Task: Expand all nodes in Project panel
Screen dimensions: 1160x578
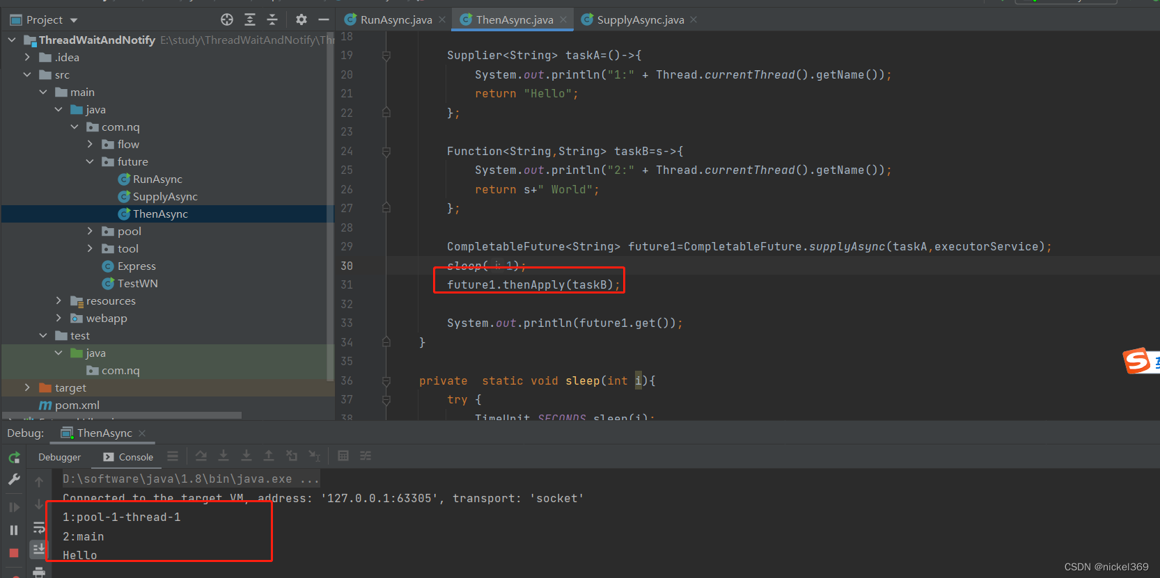Action: pos(250,19)
